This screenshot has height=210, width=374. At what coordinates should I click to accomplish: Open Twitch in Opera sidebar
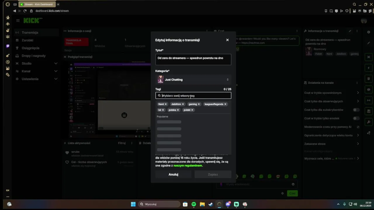[8, 46]
